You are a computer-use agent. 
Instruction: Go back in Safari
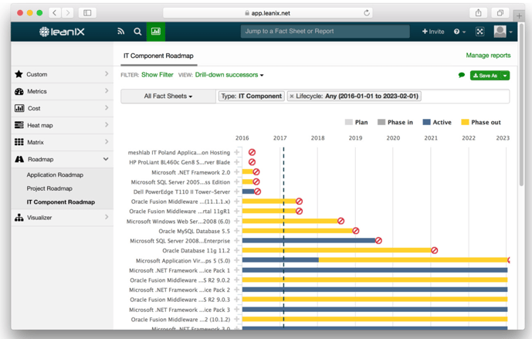55,13
